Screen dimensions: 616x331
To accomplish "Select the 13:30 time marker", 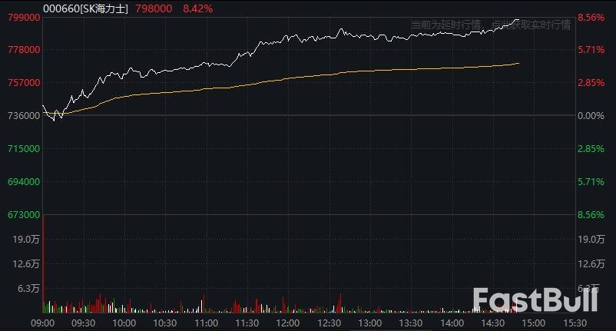I will [411, 323].
